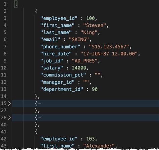The width and height of the screenshot is (159, 150).
Task: Click the "job_id" key
Action: (x=52, y=61)
